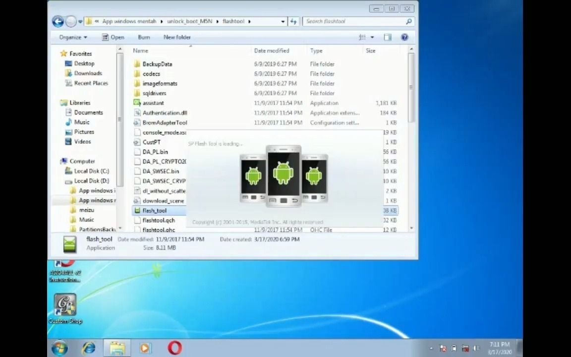Click the network icon in system tray
The image size is (571, 357).
click(465, 348)
